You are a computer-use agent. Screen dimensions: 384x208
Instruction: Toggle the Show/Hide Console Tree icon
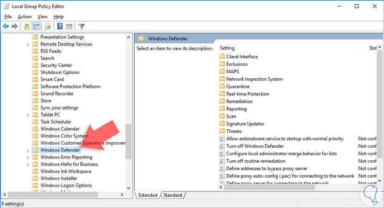click(36, 26)
